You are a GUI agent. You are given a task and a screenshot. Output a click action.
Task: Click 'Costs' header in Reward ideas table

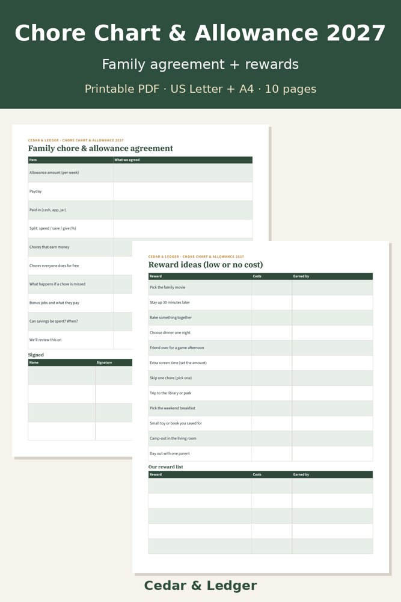tap(257, 276)
